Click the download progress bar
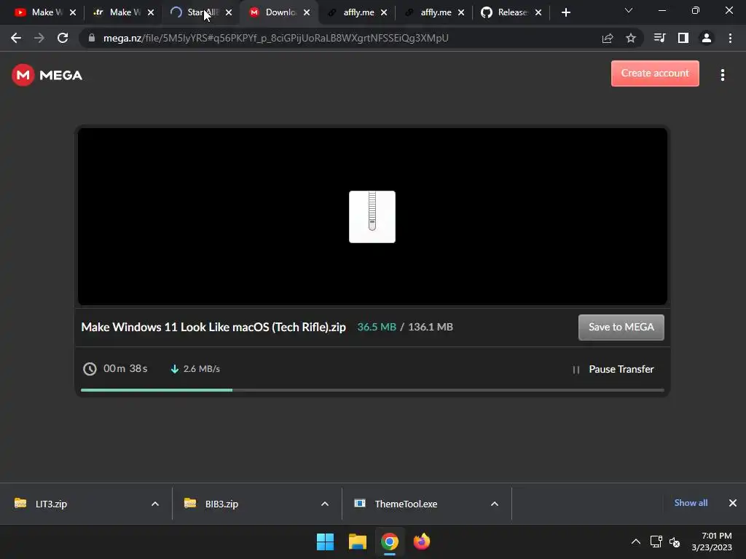This screenshot has height=559, width=746. click(372, 390)
